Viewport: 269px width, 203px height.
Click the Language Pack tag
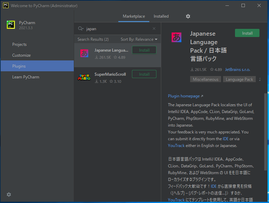239,79
